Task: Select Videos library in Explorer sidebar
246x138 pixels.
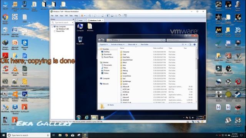Action: click(x=105, y=73)
